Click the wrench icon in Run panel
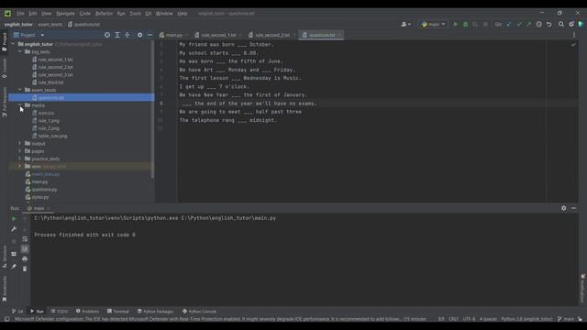The width and height of the screenshot is (587, 330). click(x=14, y=229)
